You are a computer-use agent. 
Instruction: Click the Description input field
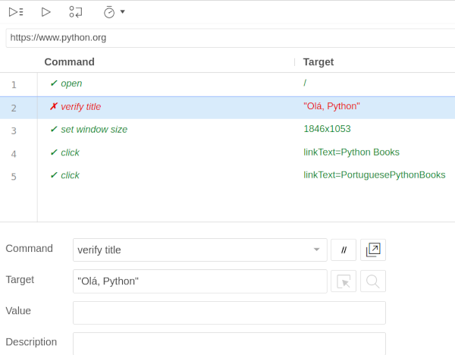click(229, 344)
